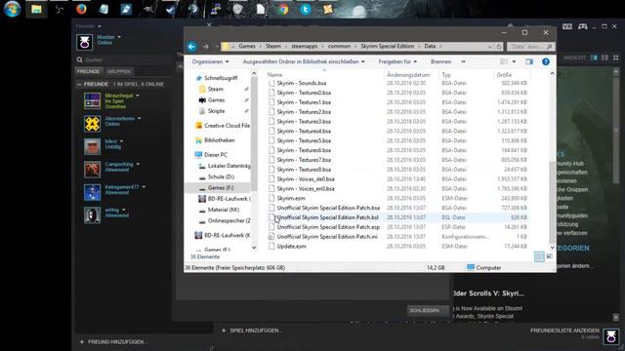Open address bar history dropdown

point(490,47)
